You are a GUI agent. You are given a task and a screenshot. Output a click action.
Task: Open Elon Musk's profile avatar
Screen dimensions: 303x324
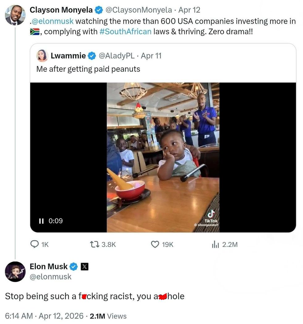coord(15,272)
